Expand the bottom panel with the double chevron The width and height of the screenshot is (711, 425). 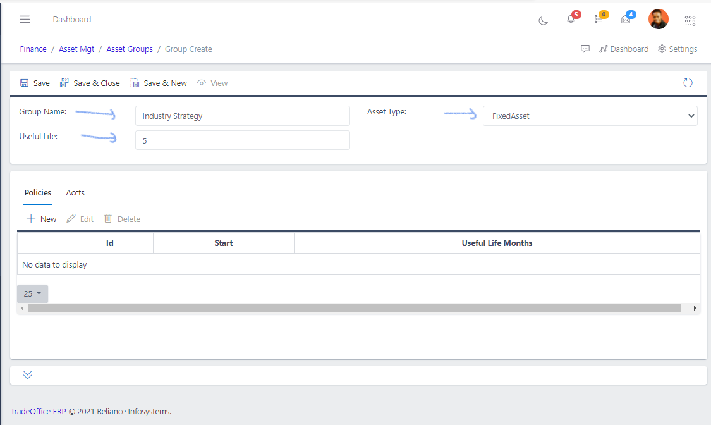pos(27,374)
